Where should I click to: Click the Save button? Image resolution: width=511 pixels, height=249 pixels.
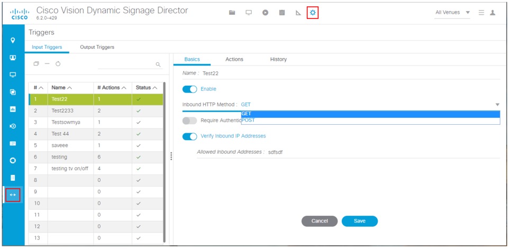click(x=360, y=221)
